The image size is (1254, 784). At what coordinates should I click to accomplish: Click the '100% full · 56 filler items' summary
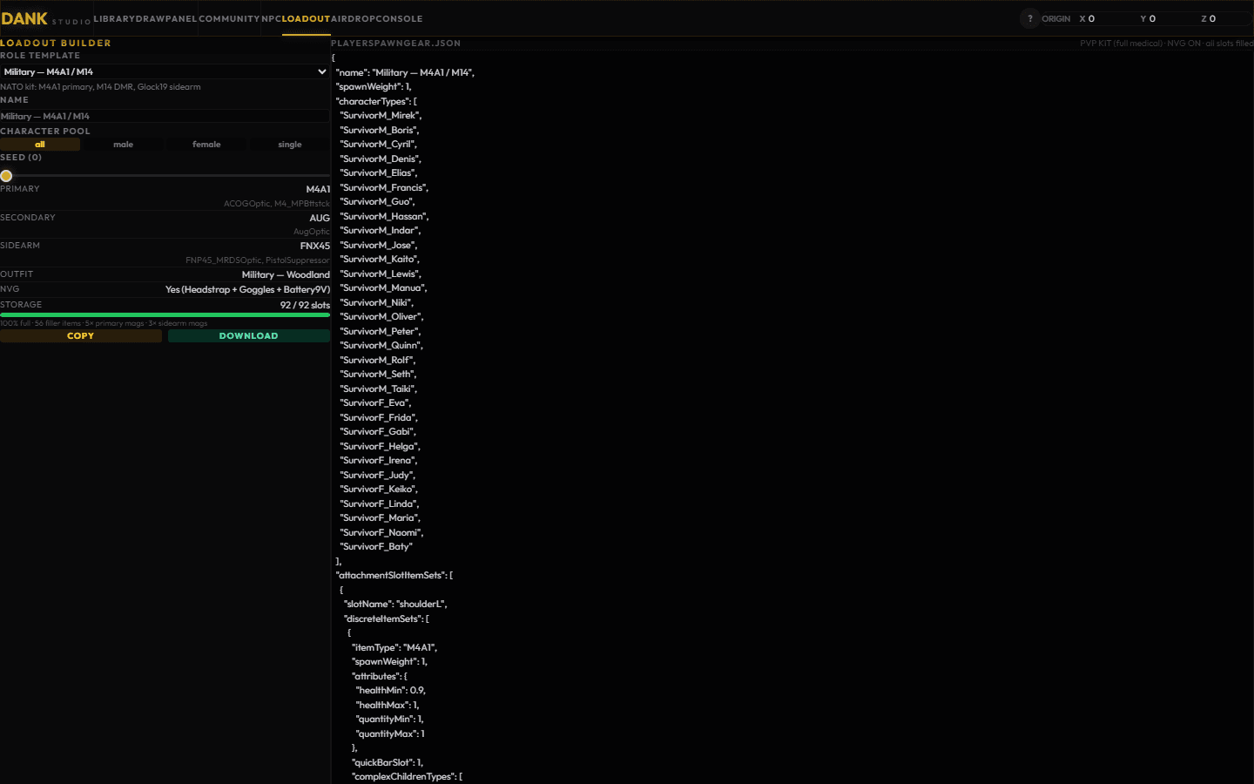pyautogui.click(x=104, y=323)
